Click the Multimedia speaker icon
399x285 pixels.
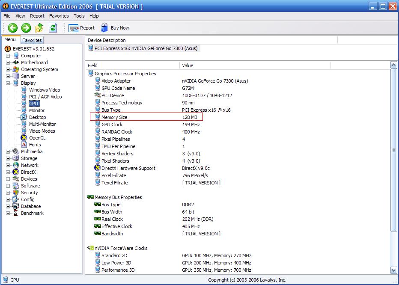point(16,151)
